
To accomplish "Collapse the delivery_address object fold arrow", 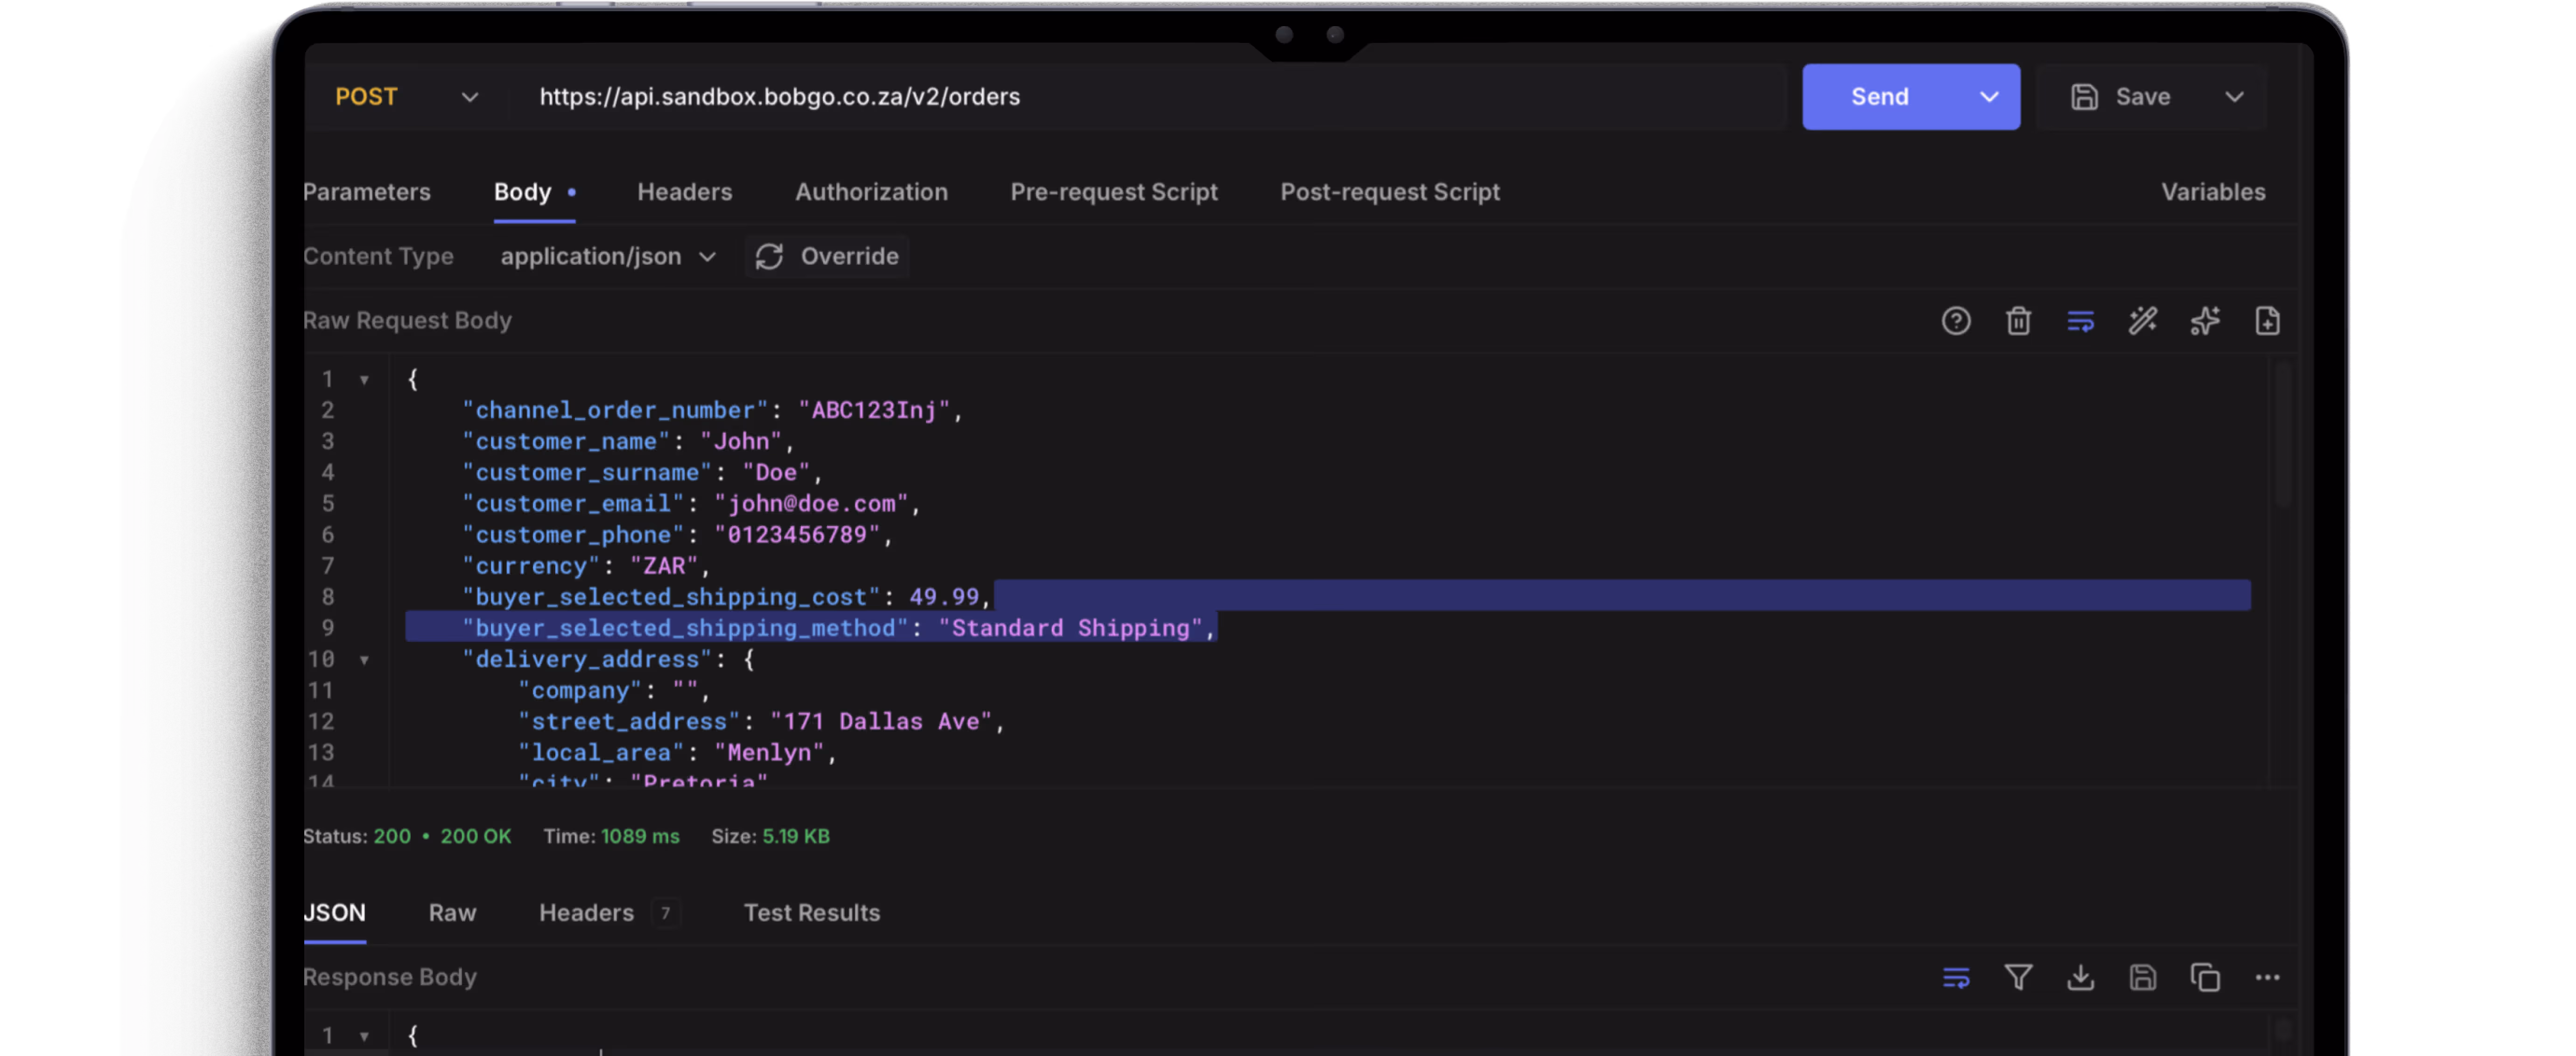I will pyautogui.click(x=364, y=660).
